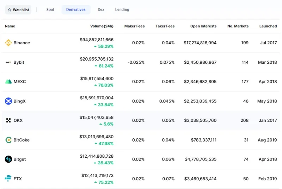Click the 47.98% change value

pos(106,144)
